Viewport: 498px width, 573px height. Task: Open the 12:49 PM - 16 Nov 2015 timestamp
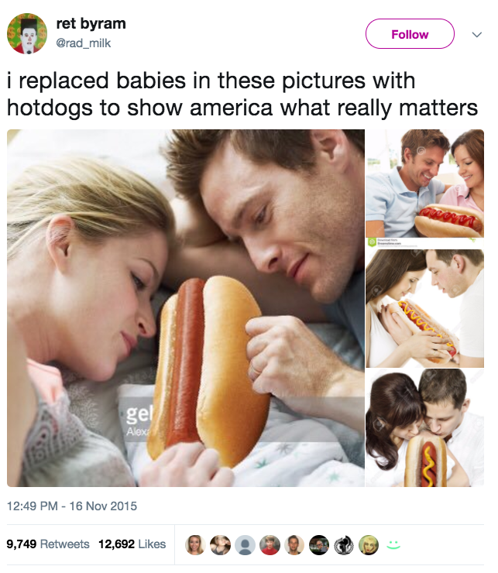click(72, 506)
